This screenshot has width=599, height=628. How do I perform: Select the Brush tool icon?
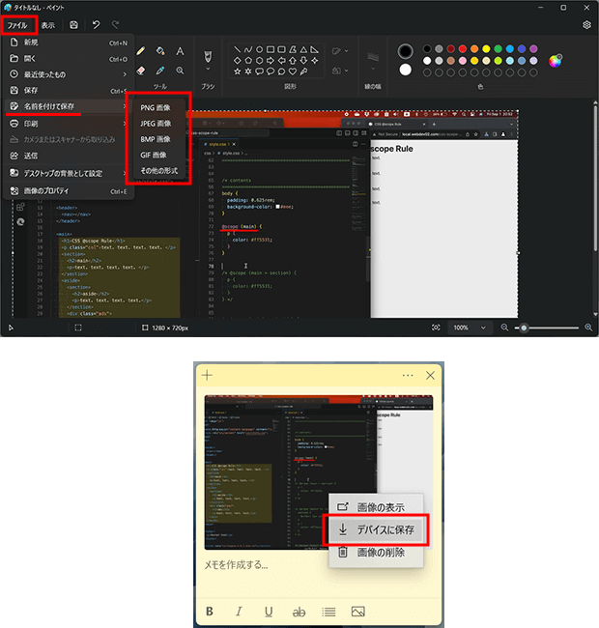pyautogui.click(x=208, y=56)
